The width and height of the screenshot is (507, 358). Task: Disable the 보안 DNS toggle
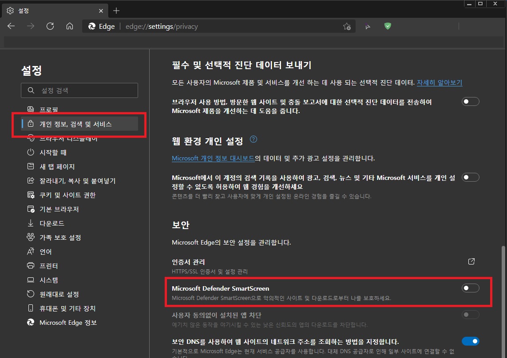(x=471, y=341)
